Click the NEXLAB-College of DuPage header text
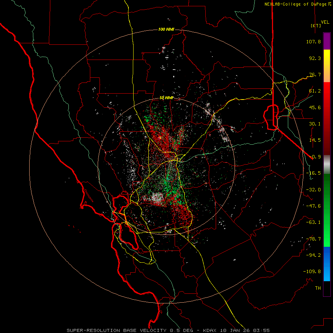Image resolution: width=333 pixels, height=333 pixels. [297, 4]
